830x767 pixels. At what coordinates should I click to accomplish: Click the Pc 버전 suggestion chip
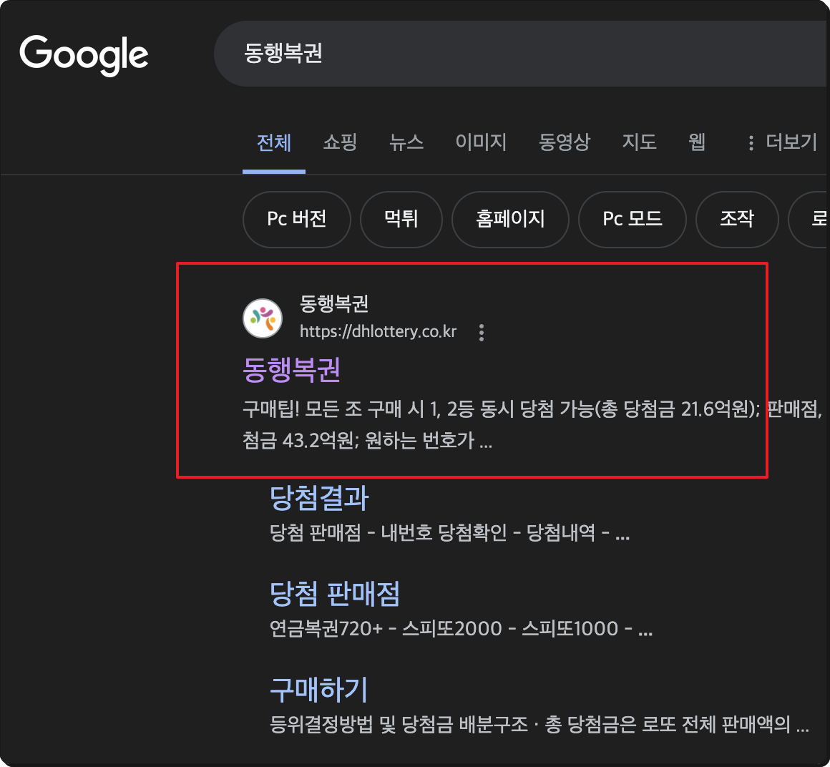pyautogui.click(x=296, y=219)
